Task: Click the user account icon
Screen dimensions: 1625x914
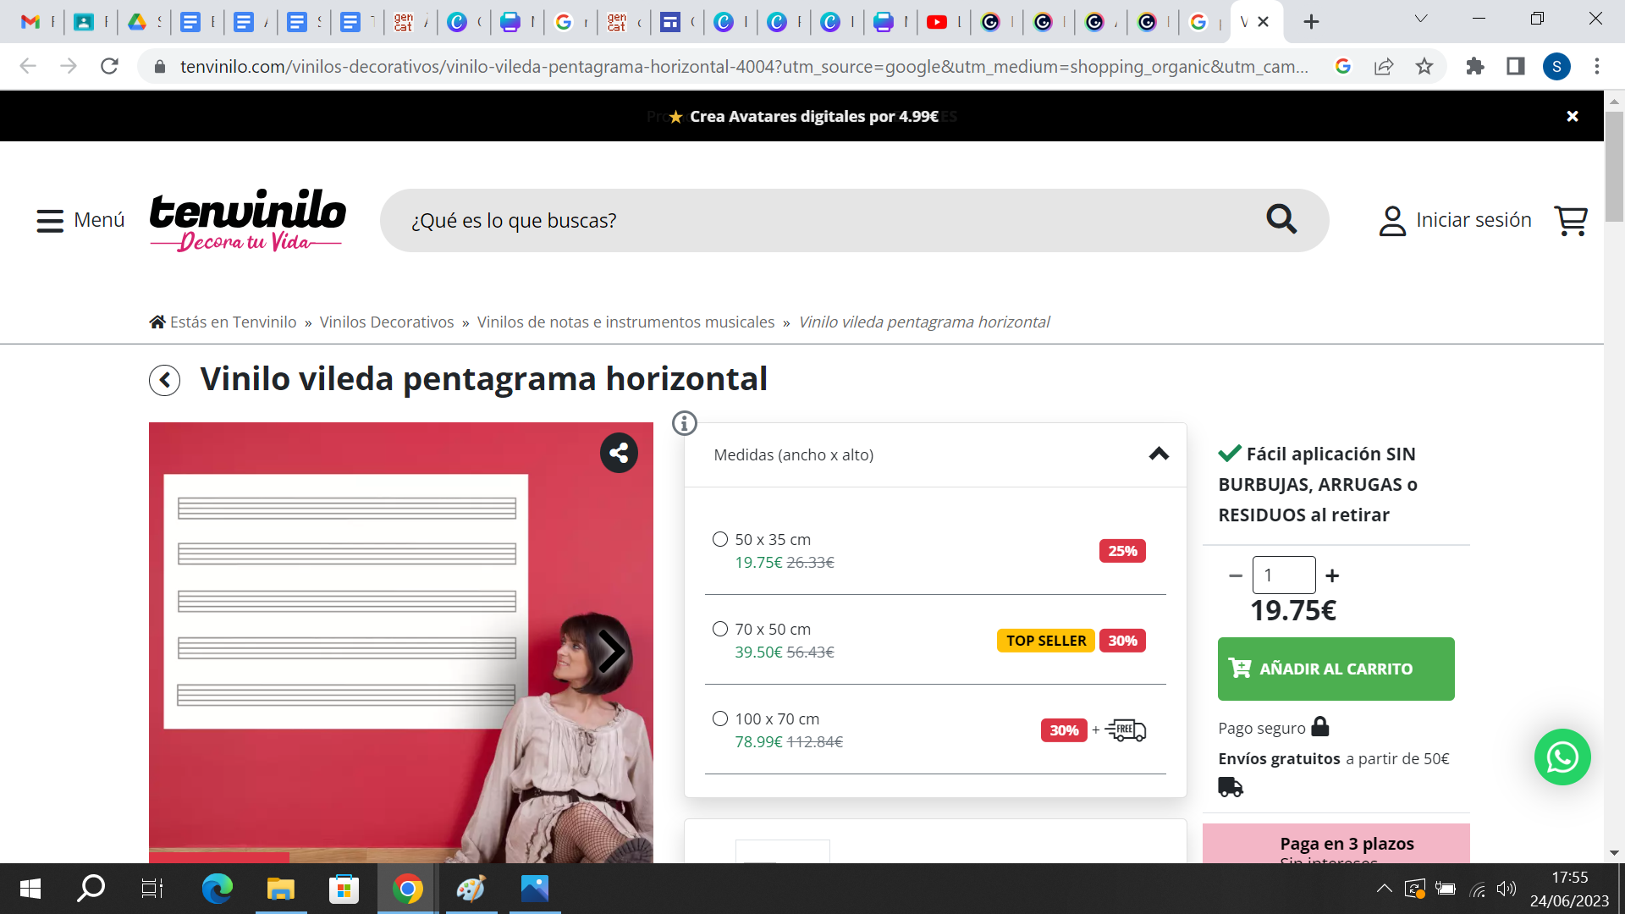Action: 1391,219
